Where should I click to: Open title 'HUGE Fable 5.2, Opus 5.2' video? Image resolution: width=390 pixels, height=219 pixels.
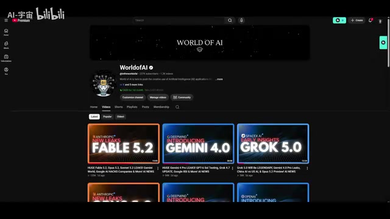pos(121,170)
